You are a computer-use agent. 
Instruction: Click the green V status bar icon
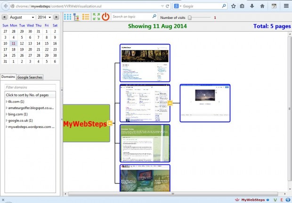[x=275, y=200]
